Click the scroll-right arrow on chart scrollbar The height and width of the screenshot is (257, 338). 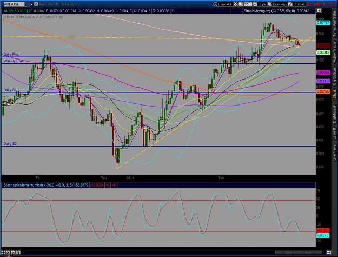point(324,252)
